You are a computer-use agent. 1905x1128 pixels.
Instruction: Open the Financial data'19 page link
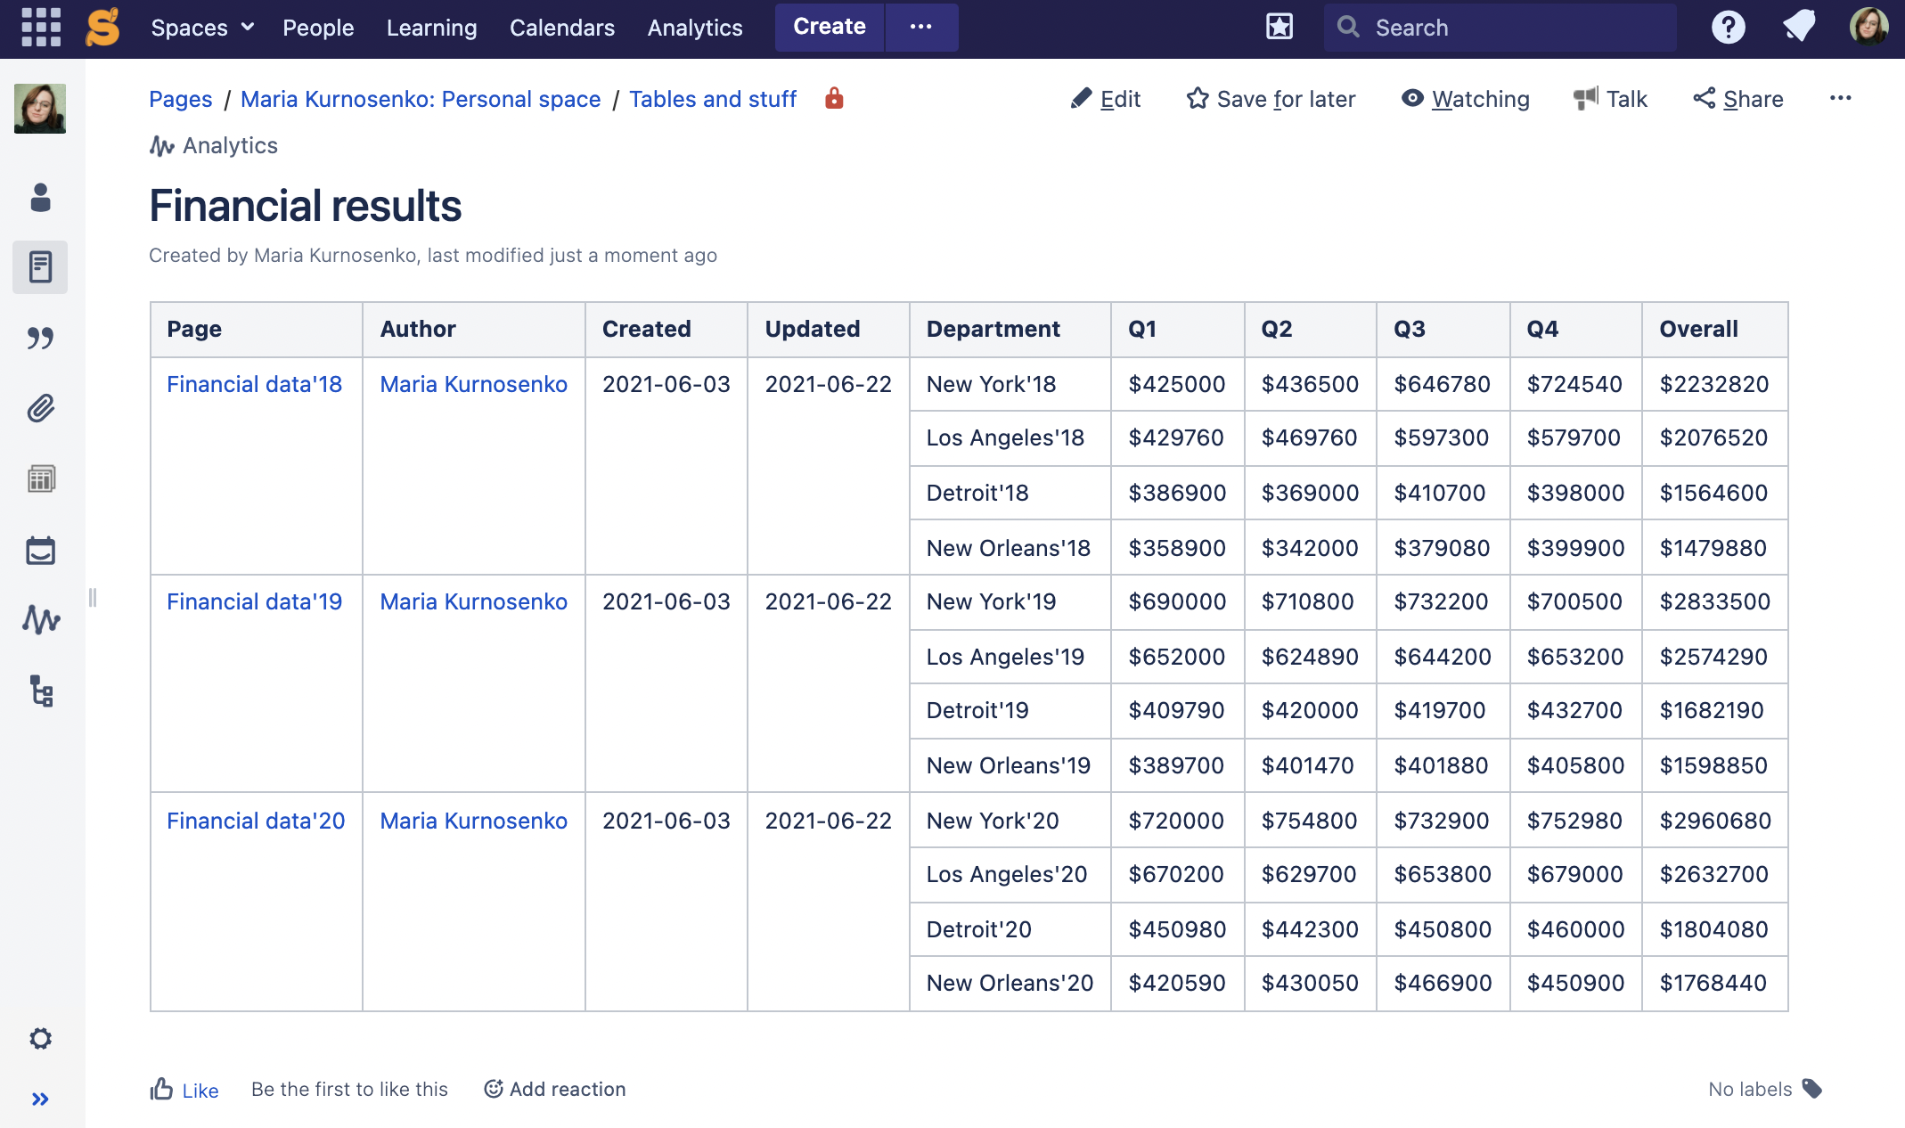click(254, 601)
